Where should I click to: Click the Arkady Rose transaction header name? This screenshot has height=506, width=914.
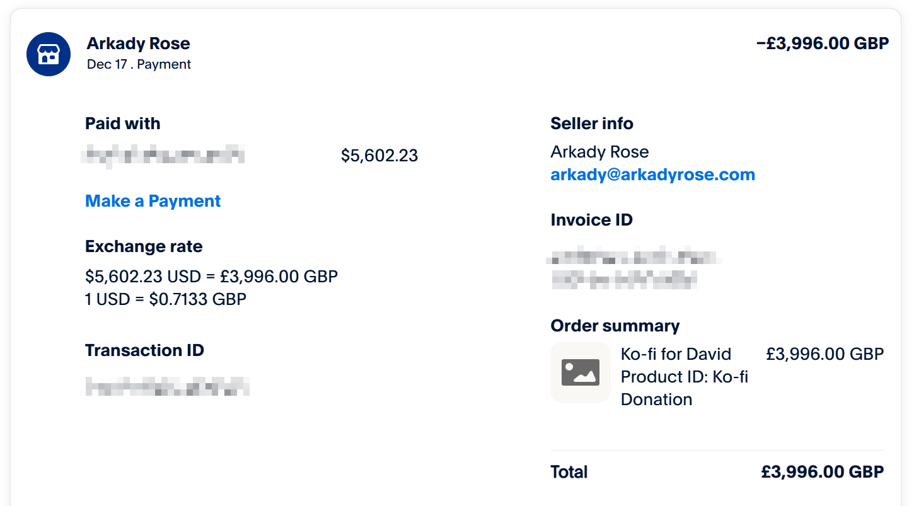138,43
